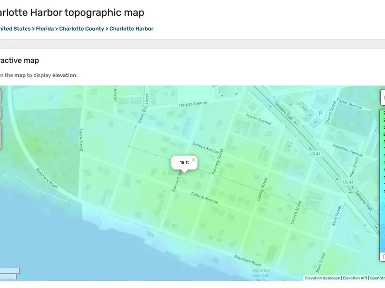Click the OpenStreetMap attribution link
385x288 pixels.
point(377,278)
